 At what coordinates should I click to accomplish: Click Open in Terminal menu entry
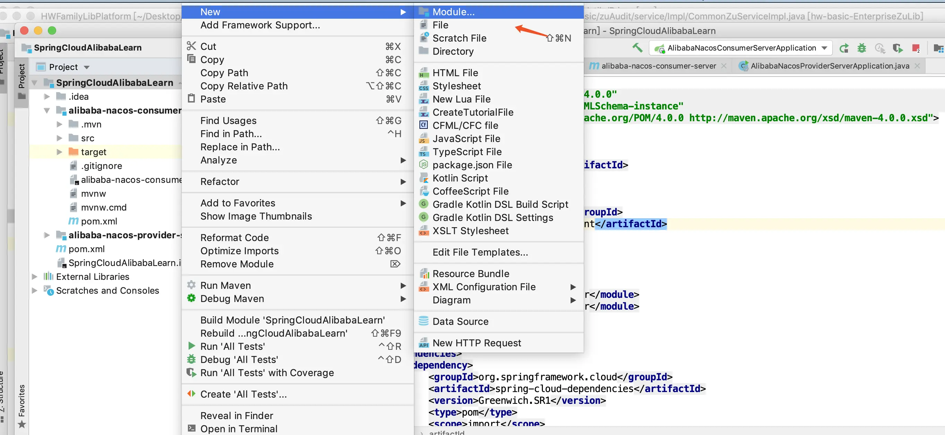tap(239, 428)
